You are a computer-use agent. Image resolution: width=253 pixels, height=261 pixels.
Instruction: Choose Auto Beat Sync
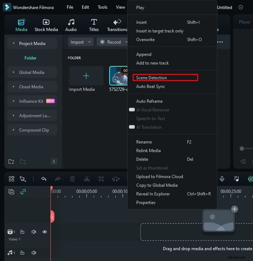172,86
